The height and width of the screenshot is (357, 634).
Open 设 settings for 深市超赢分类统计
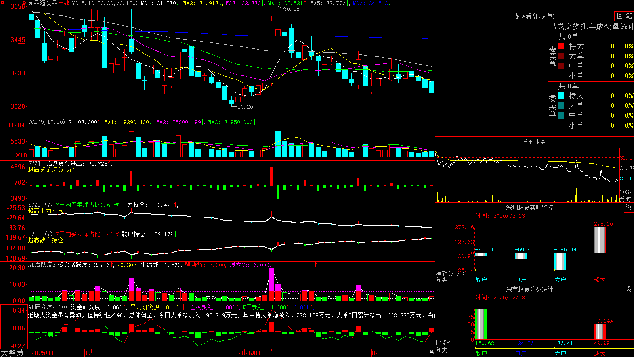[x=629, y=289]
